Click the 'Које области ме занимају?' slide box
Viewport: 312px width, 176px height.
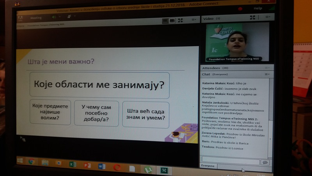(x=99, y=85)
